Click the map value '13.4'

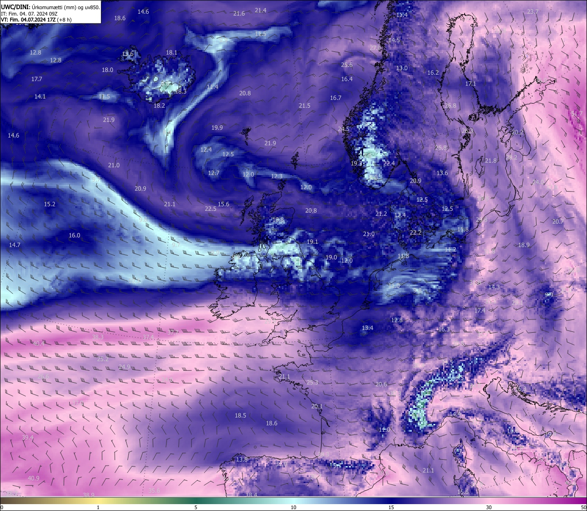(367, 328)
